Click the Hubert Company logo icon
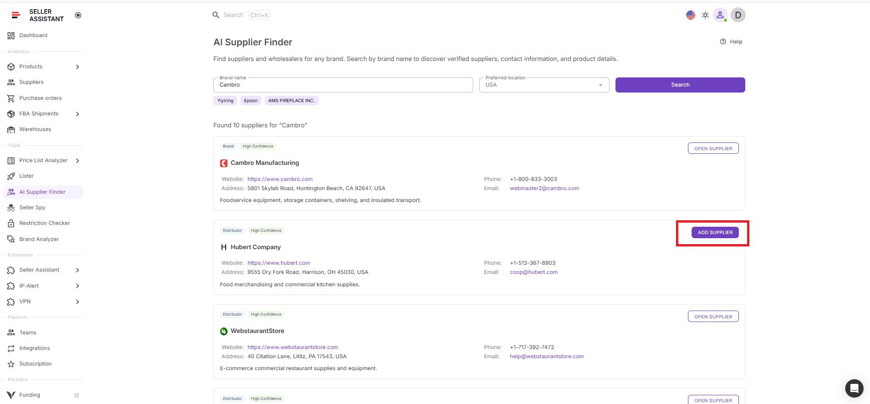The image size is (870, 404). [224, 247]
